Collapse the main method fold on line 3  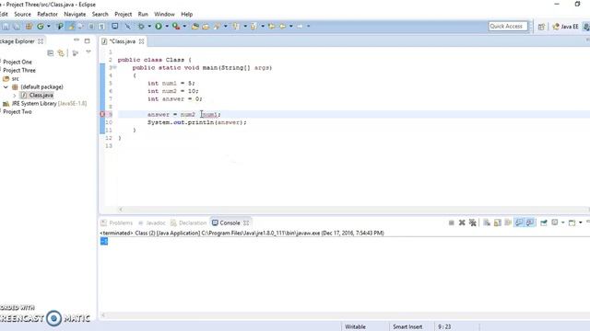coord(114,67)
